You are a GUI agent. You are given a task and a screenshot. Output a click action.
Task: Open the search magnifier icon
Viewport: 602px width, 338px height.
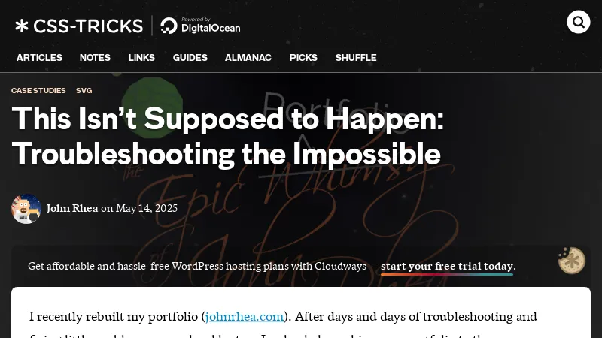point(578,22)
